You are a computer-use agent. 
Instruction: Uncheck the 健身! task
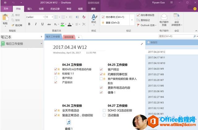(x=101, y=92)
